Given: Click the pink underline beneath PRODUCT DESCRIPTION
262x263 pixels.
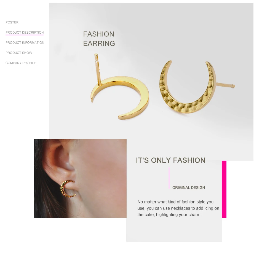Looking at the screenshot, I should (x=25, y=35).
